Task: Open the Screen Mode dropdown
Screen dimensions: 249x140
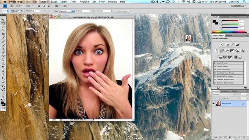Action: coord(66,6)
